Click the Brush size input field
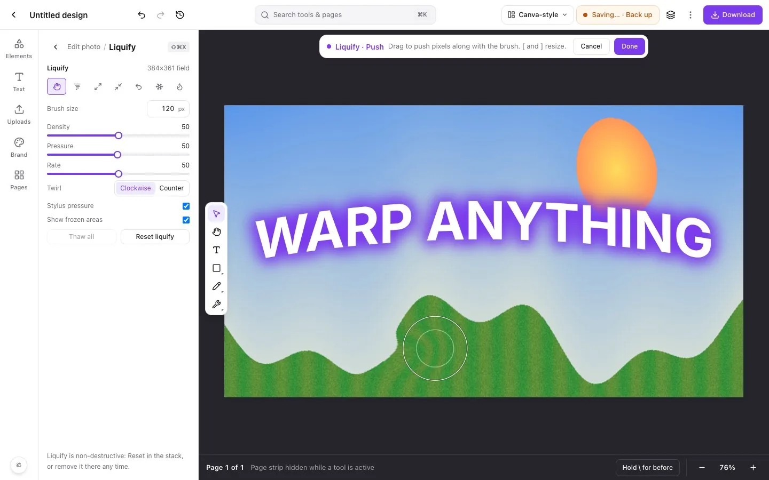Viewport: 769px width, 480px height. 168,109
